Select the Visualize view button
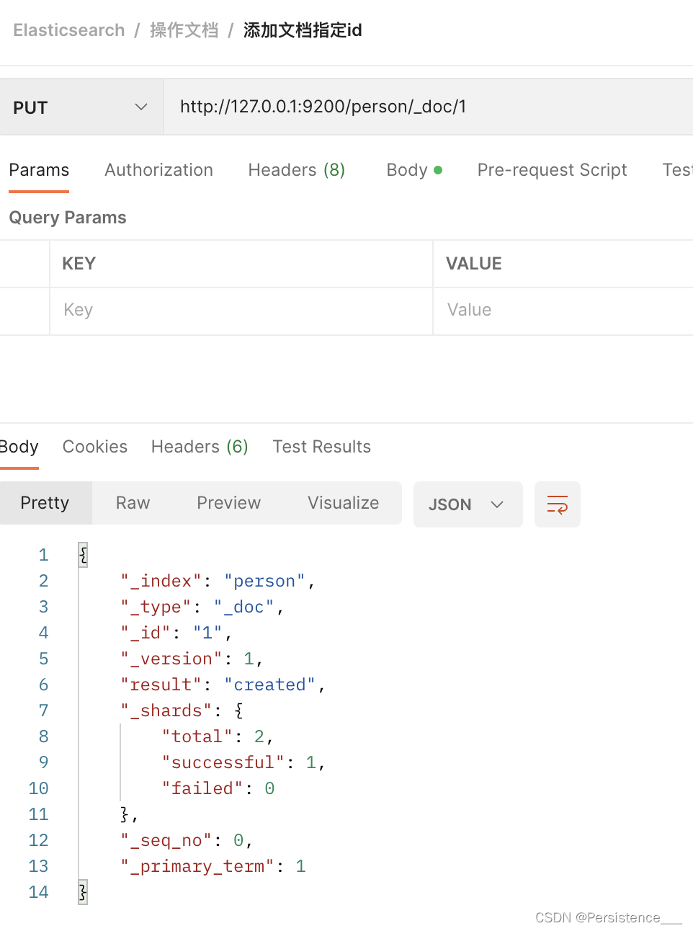The image size is (693, 931). [344, 503]
